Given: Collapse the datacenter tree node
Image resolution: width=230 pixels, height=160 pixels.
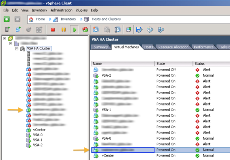Looking at the screenshot, I should point(11,44).
